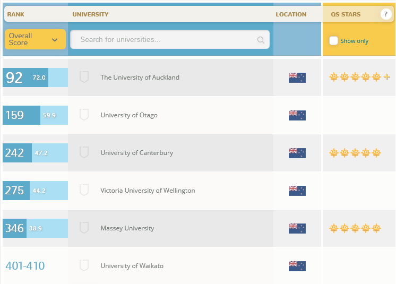Click the New Zealand flag in Otago row
The image size is (396, 284).
[297, 115]
